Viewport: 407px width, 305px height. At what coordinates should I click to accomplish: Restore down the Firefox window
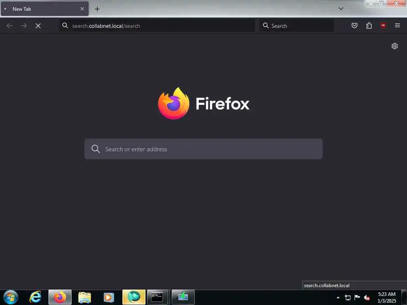[x=381, y=4]
